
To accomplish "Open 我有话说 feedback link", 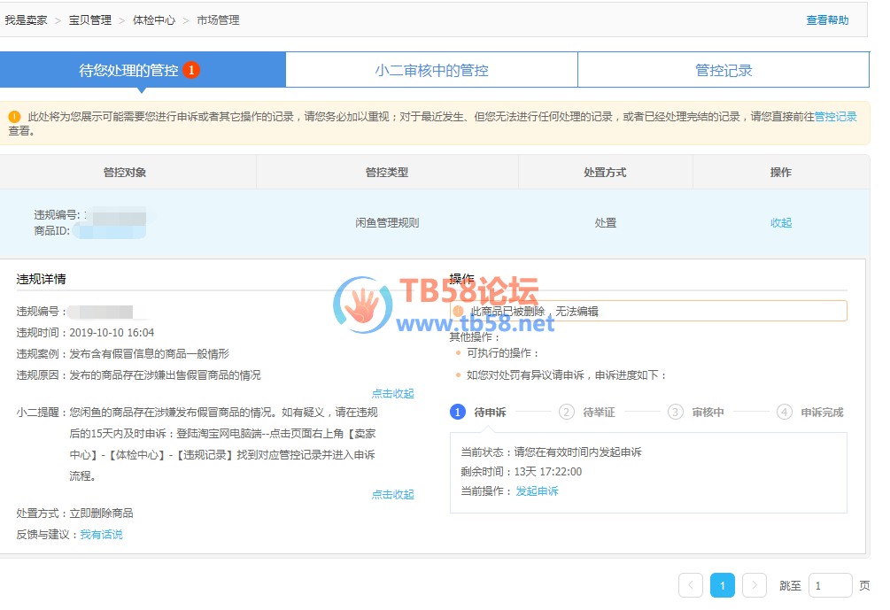I will click(101, 535).
